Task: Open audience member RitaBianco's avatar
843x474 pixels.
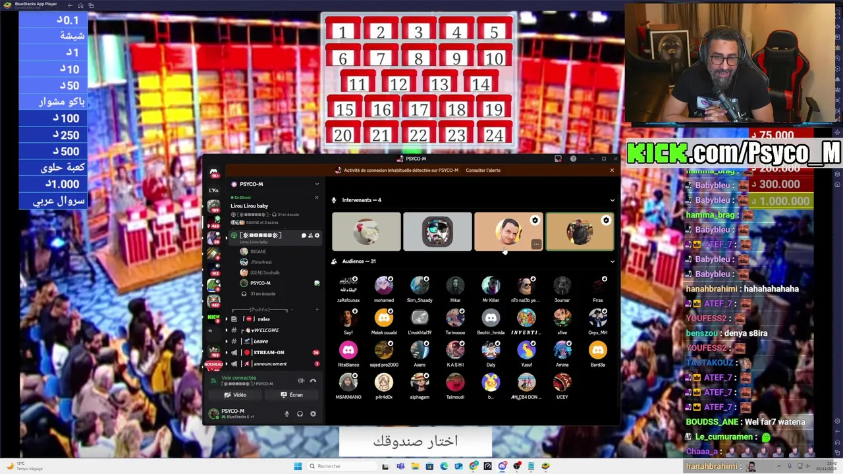Action: [x=348, y=350]
